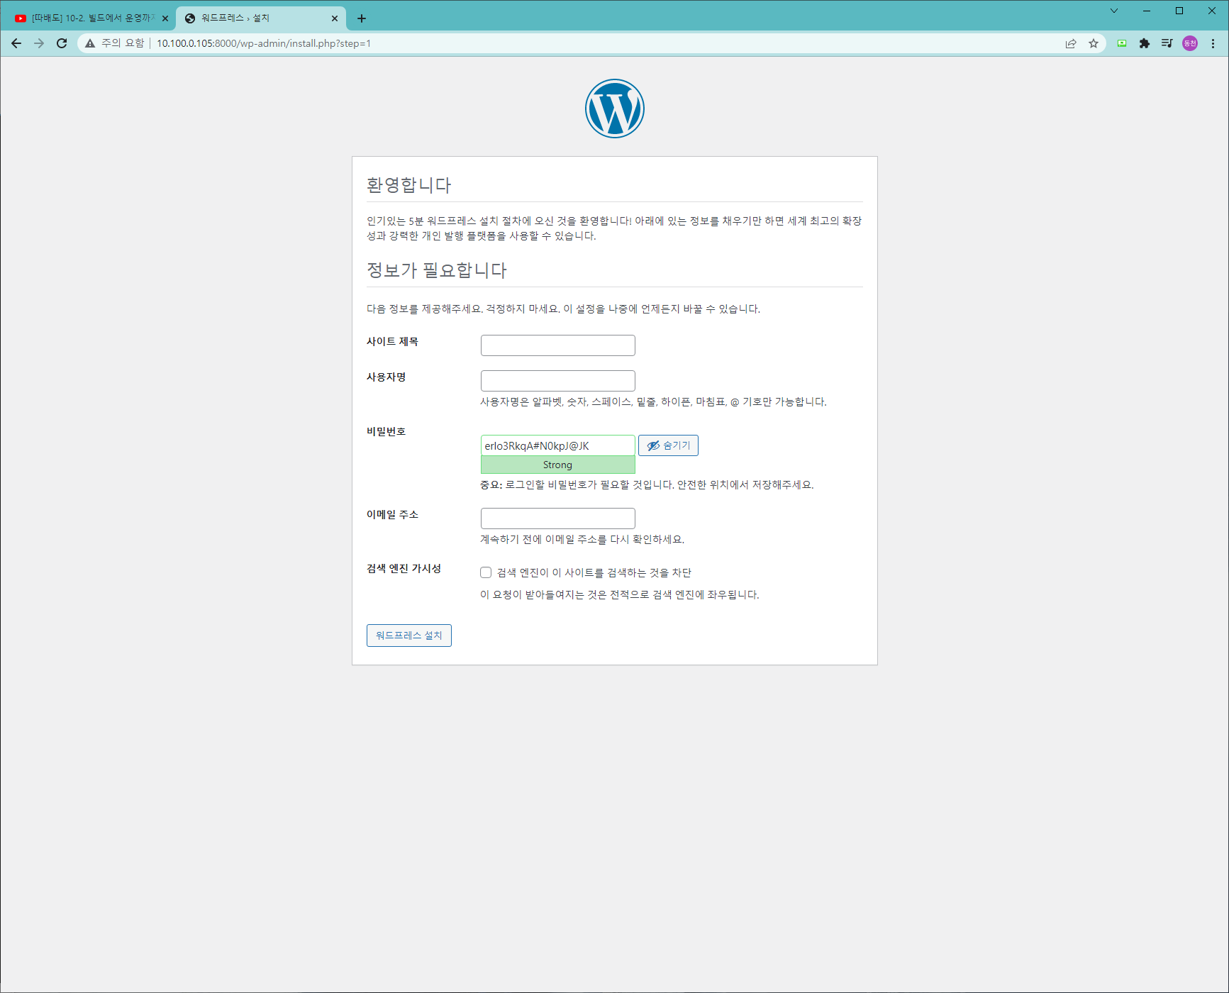This screenshot has height=993, width=1229.
Task: Click the 사용자명 label
Action: [x=386, y=377]
